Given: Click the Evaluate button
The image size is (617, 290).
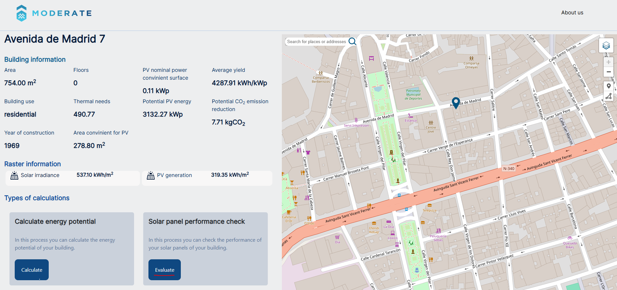Looking at the screenshot, I should tap(164, 270).
